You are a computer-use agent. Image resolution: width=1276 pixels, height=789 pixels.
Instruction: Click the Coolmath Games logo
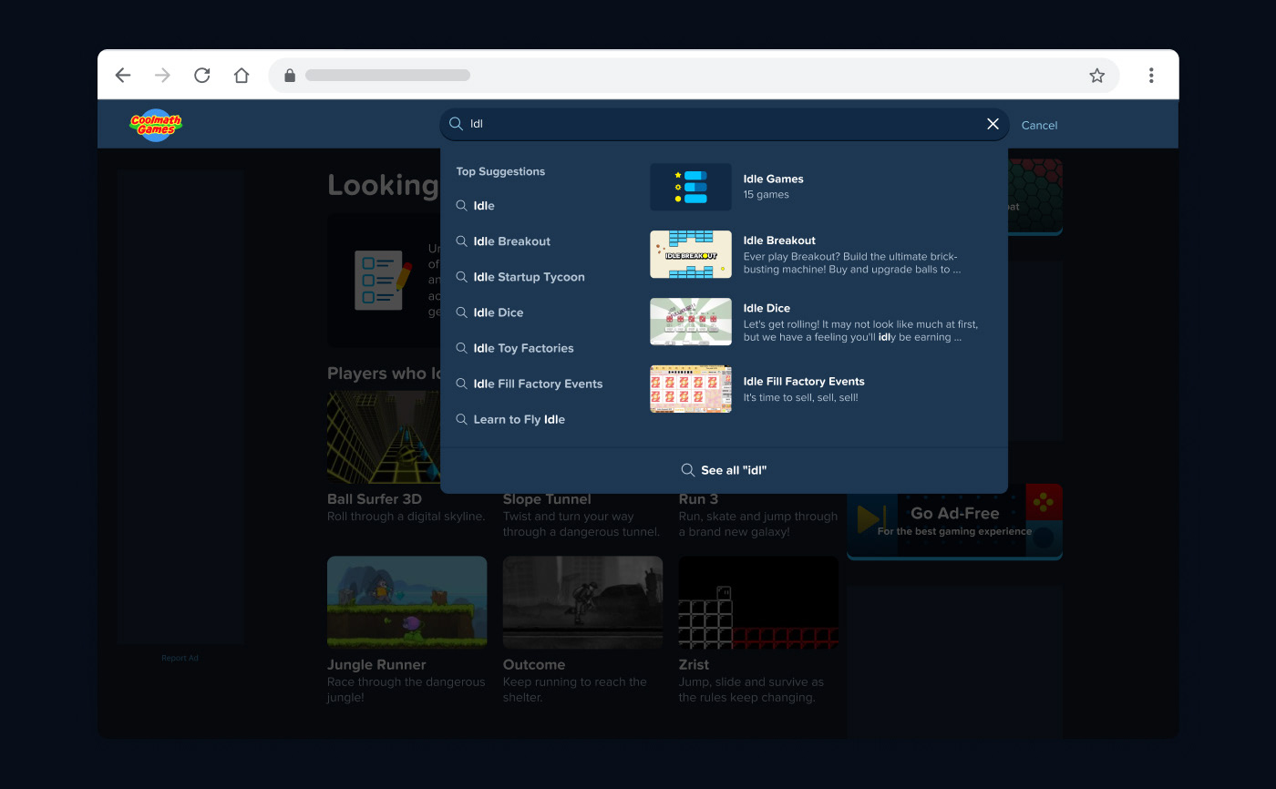(156, 124)
